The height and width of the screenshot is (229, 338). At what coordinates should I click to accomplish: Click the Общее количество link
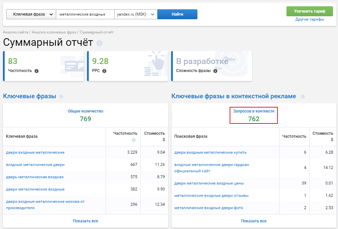[85, 111]
